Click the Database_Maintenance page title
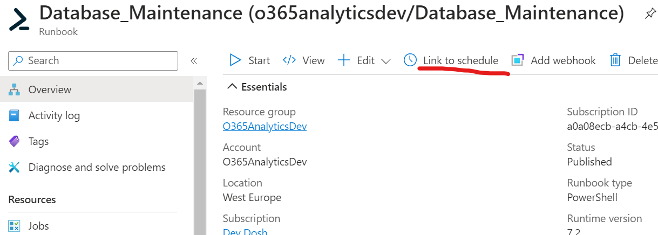Viewport: 658px width, 235px height. click(x=331, y=13)
